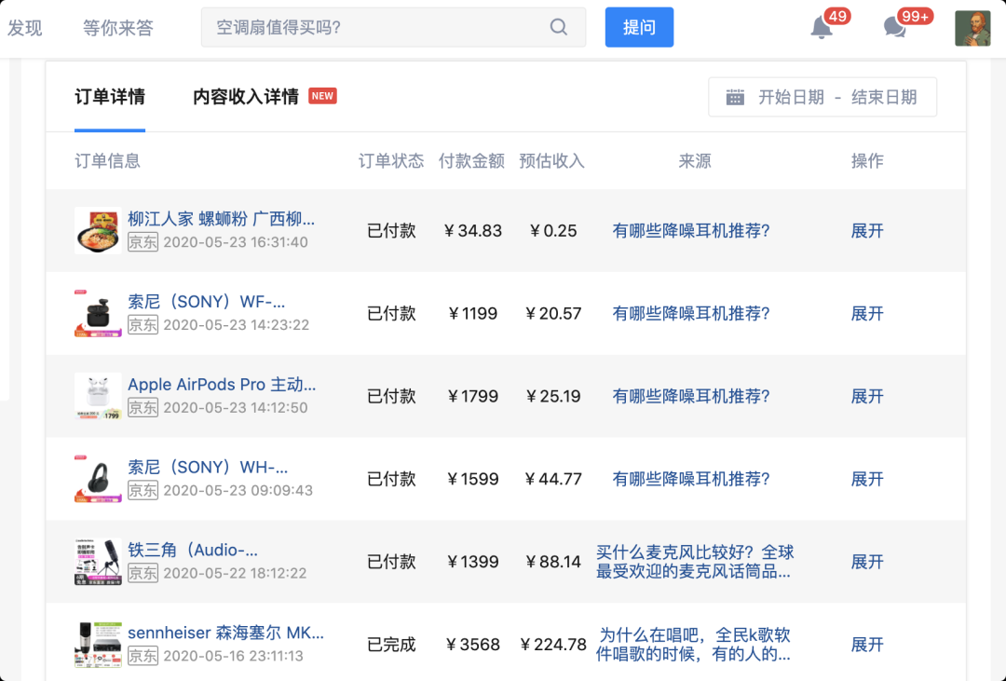1006x681 pixels.
Task: Click the 订单信息 column header
Action: point(107,161)
